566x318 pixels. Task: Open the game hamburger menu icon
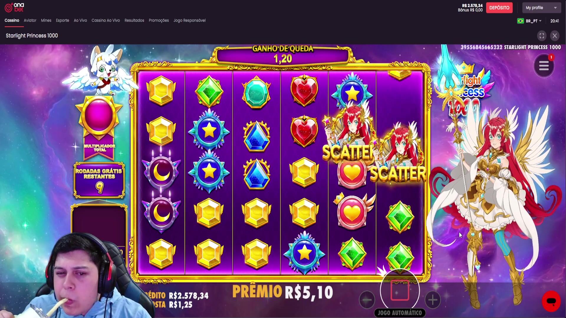coord(544,66)
